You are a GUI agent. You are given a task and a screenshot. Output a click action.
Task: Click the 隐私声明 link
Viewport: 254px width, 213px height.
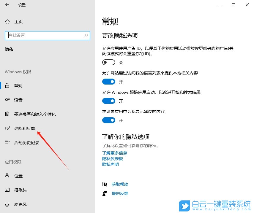(110, 164)
